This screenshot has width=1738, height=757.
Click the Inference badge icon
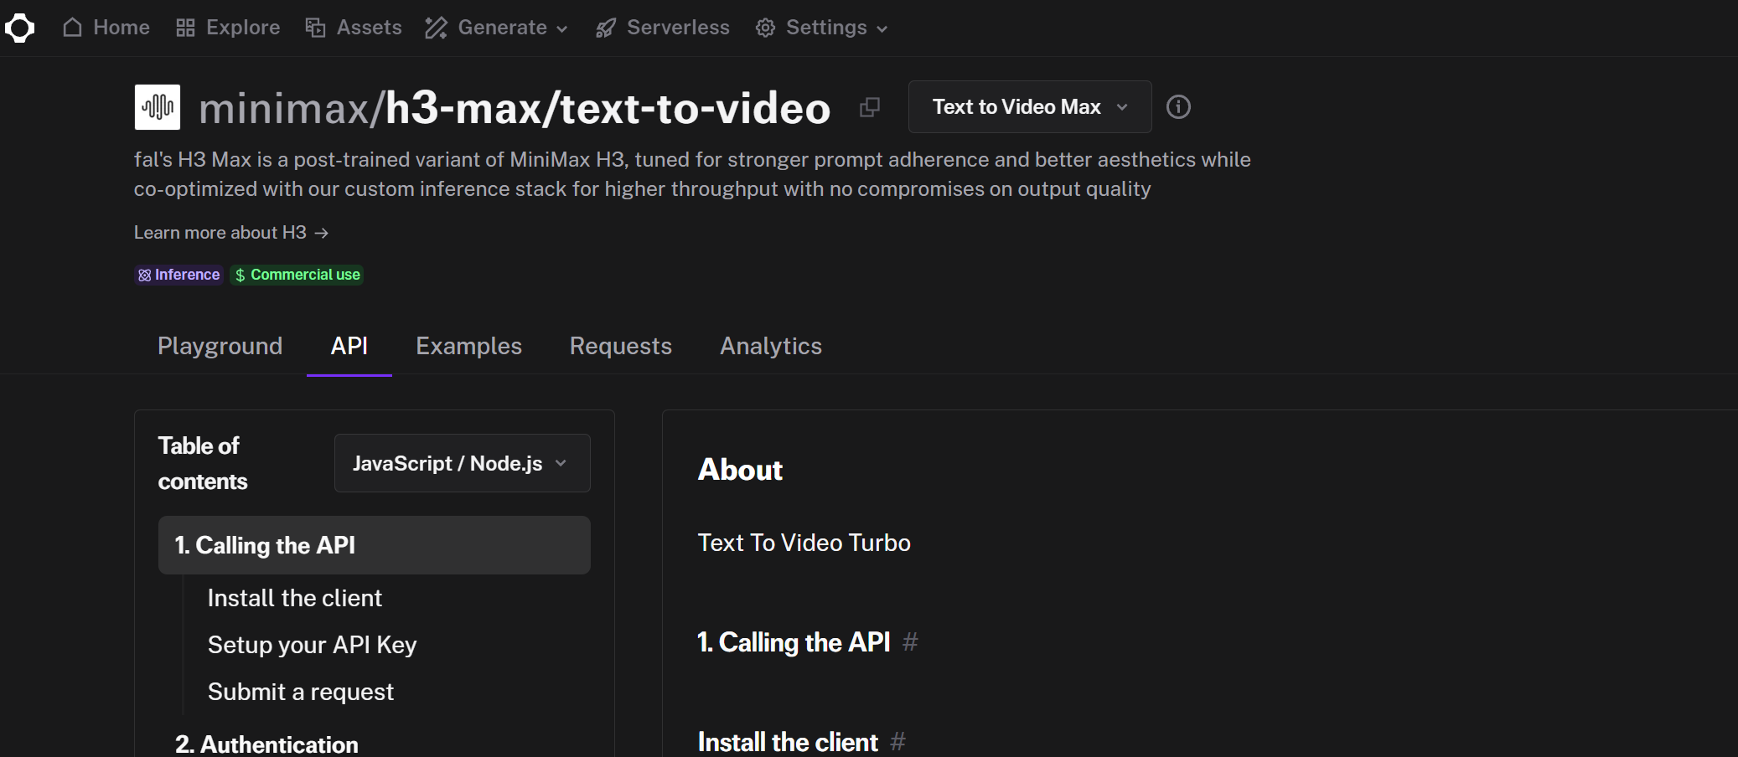coord(144,275)
